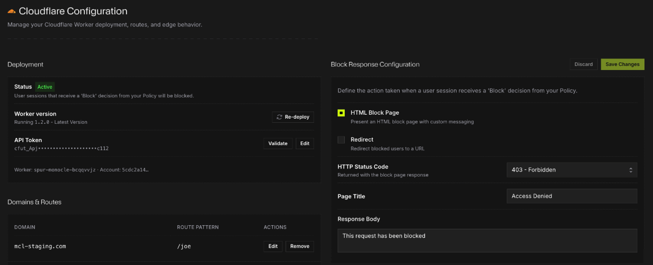This screenshot has height=265, width=653.
Task: Click the /joe route pattern cell
Action: (184, 246)
